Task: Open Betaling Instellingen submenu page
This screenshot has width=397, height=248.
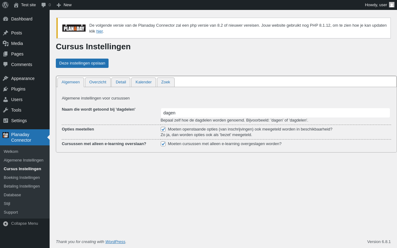Action: (22, 186)
